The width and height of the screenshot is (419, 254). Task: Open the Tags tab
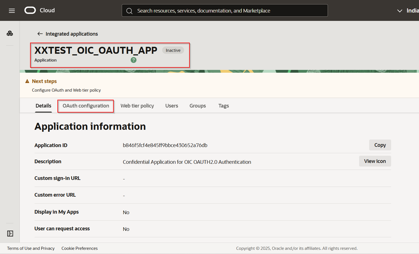(x=223, y=106)
